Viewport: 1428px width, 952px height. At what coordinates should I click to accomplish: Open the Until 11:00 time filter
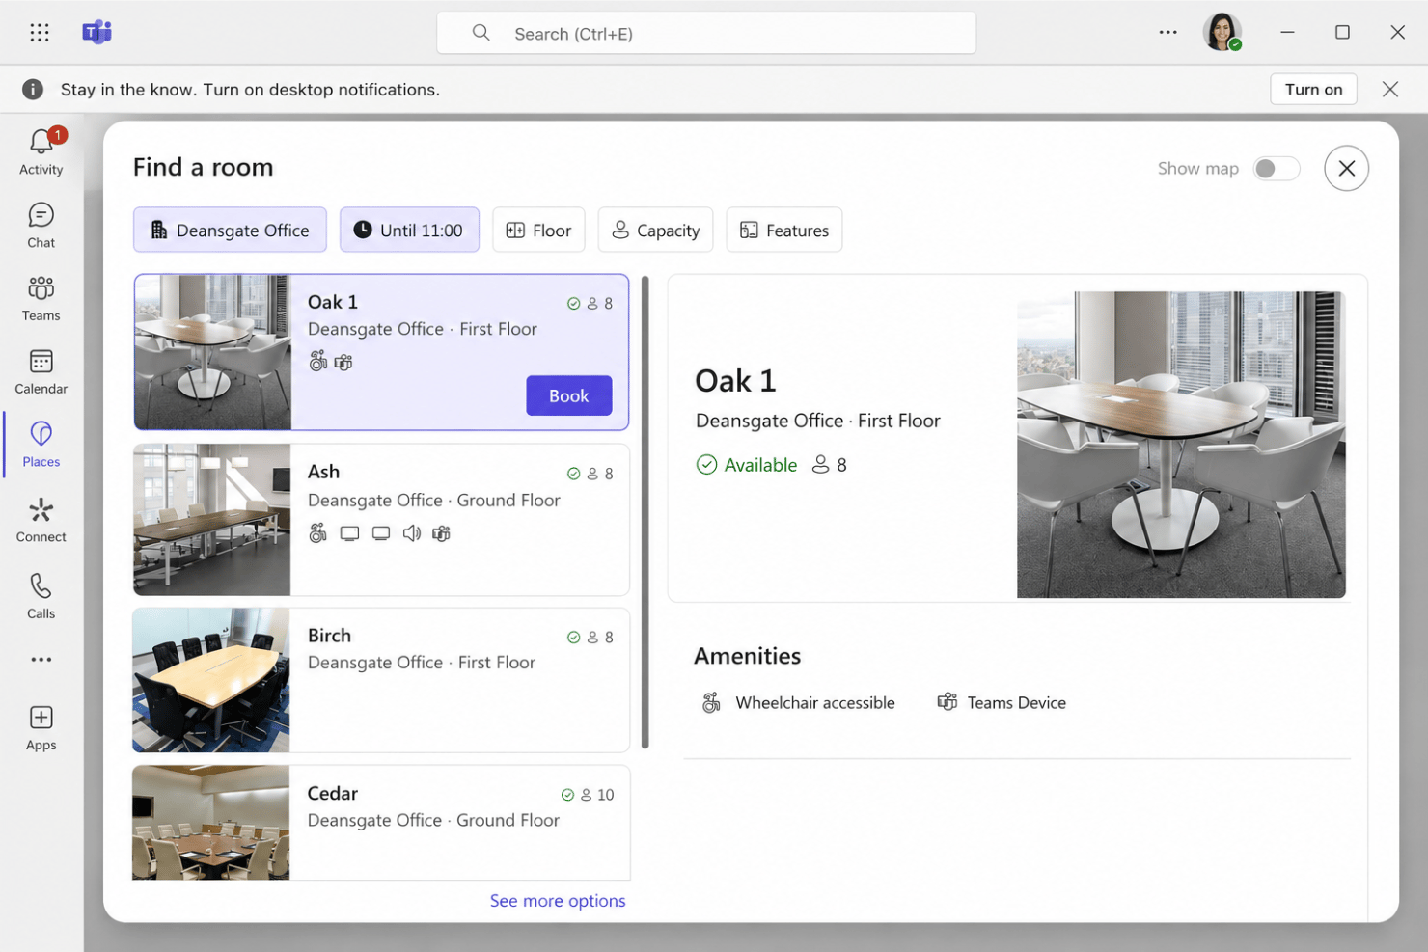[409, 230]
